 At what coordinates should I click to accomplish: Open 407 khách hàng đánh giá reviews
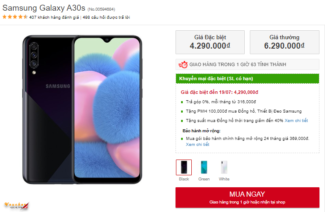point(54,17)
